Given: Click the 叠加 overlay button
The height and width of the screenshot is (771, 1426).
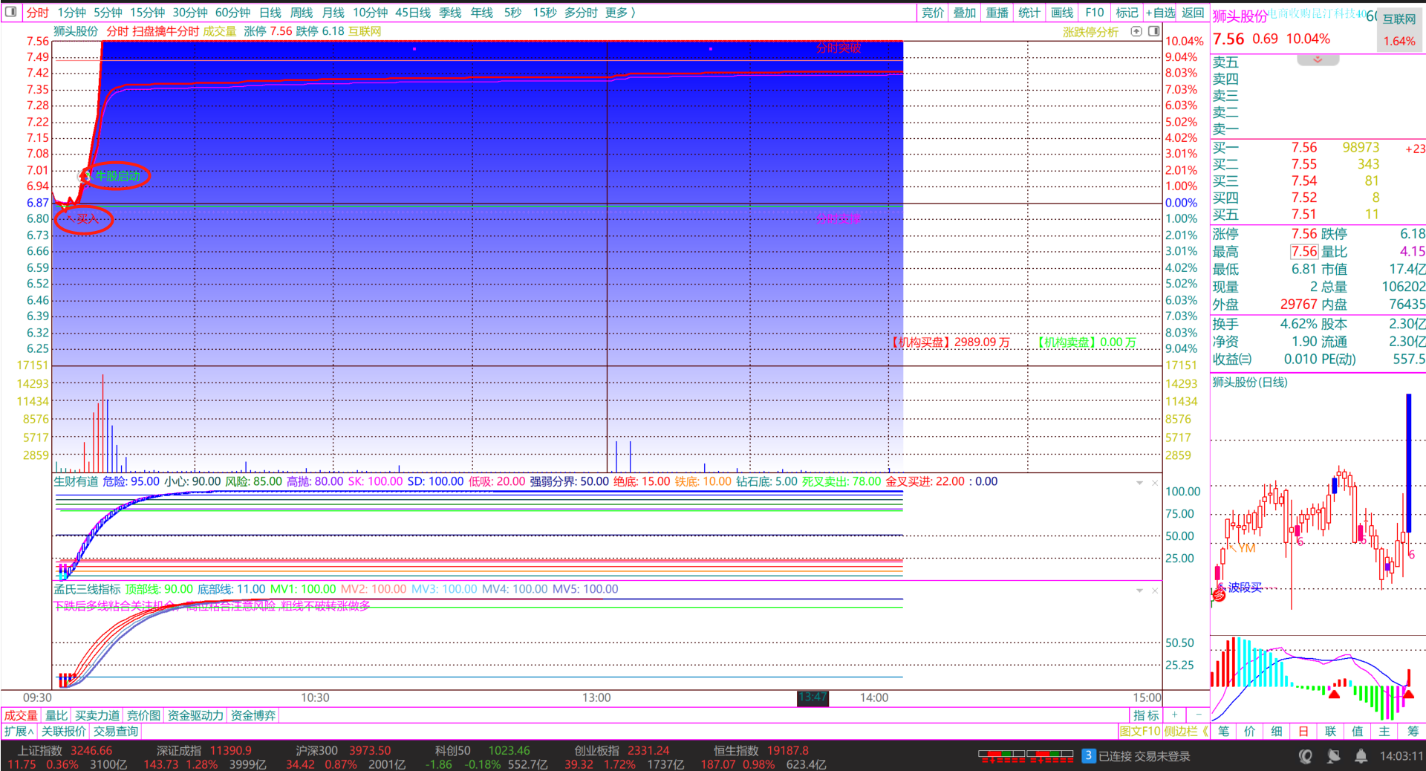Looking at the screenshot, I should tap(965, 13).
